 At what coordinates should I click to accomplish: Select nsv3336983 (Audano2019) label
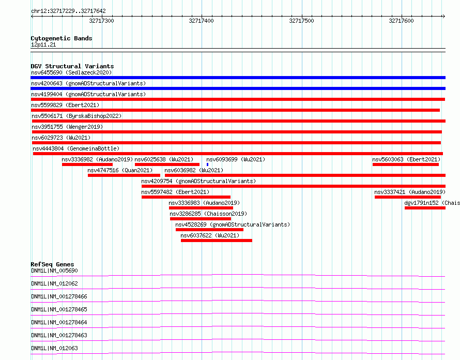(204, 203)
